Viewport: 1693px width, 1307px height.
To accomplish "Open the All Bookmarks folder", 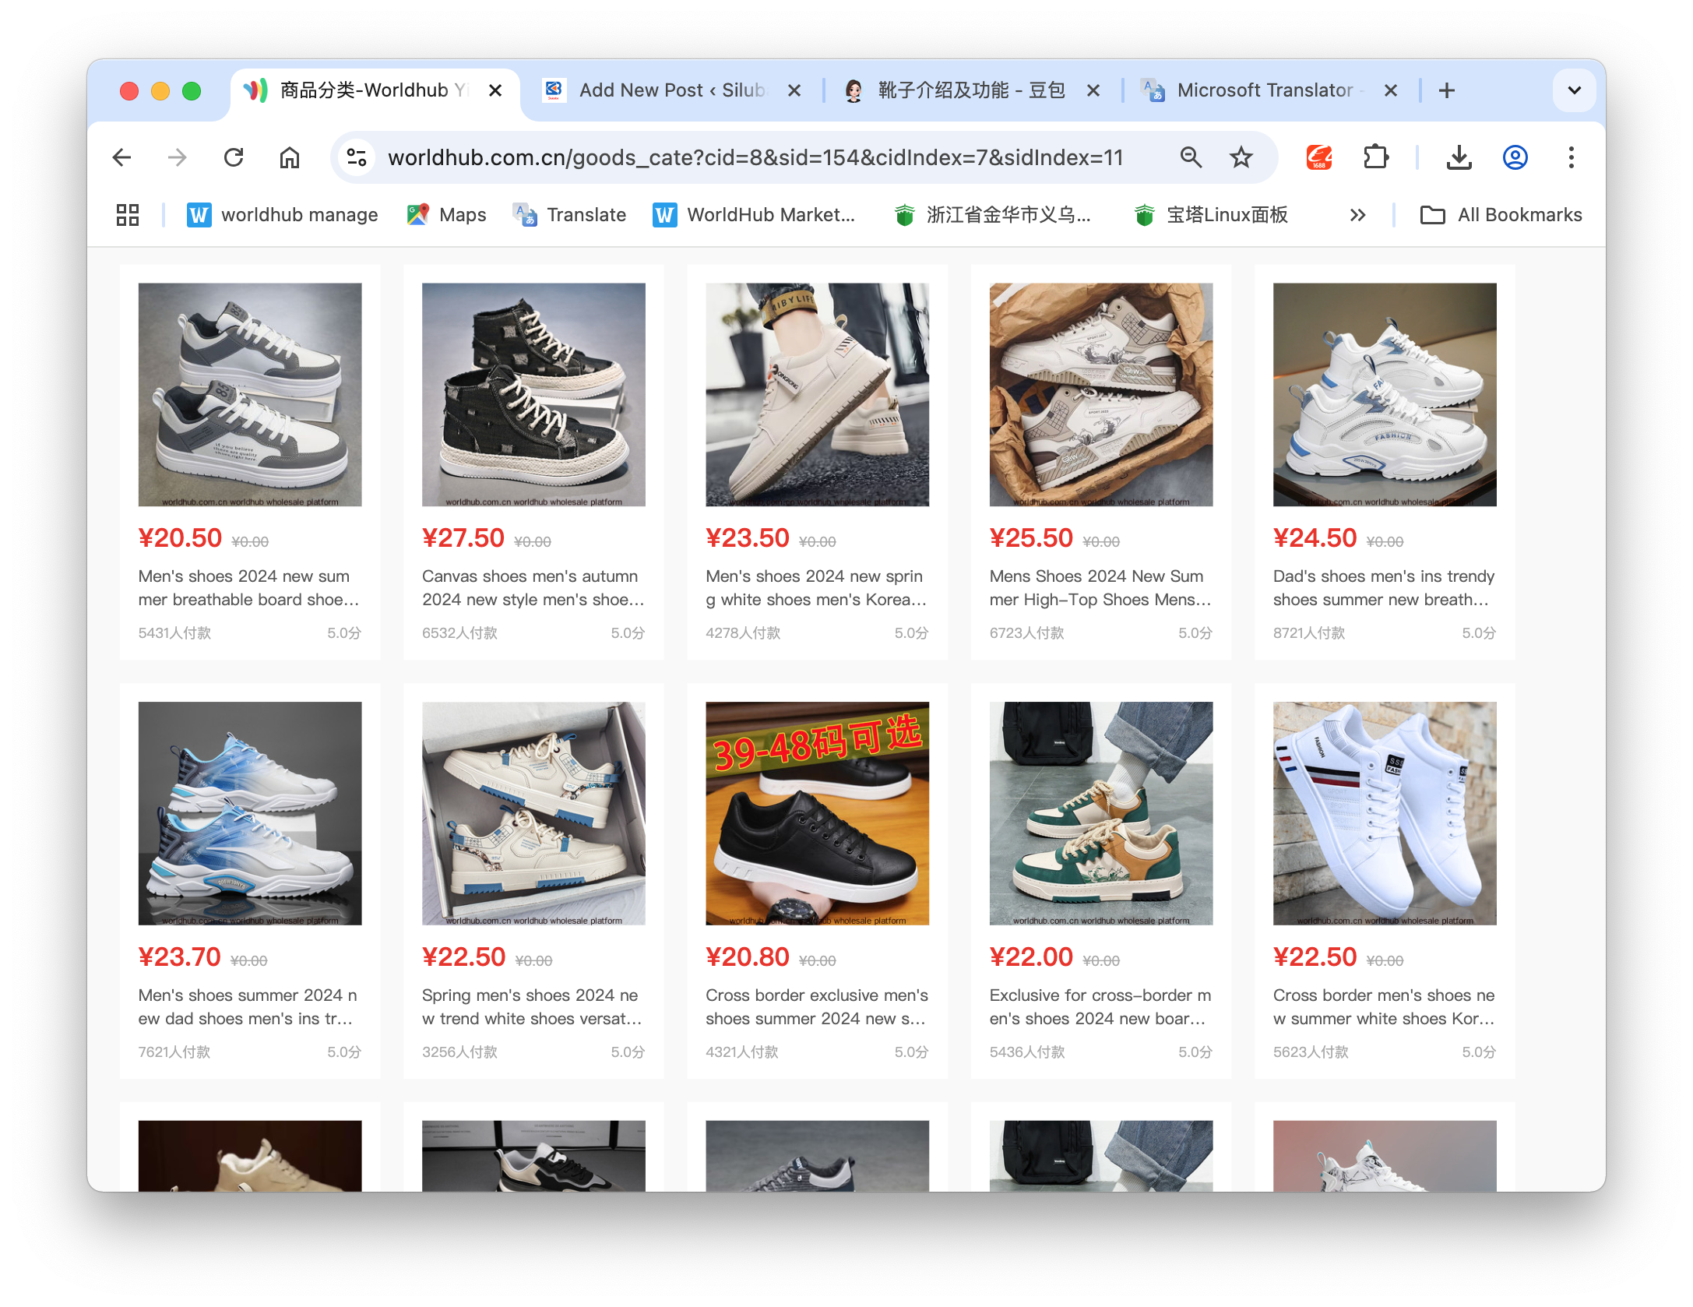I will [1501, 215].
